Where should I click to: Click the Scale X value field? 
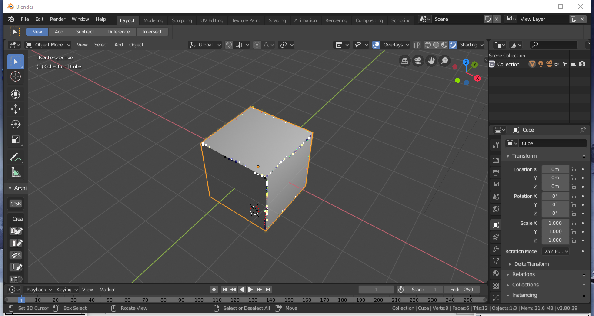555,223
